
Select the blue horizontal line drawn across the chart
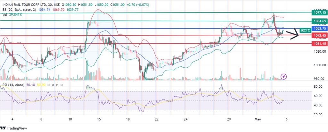156,28
